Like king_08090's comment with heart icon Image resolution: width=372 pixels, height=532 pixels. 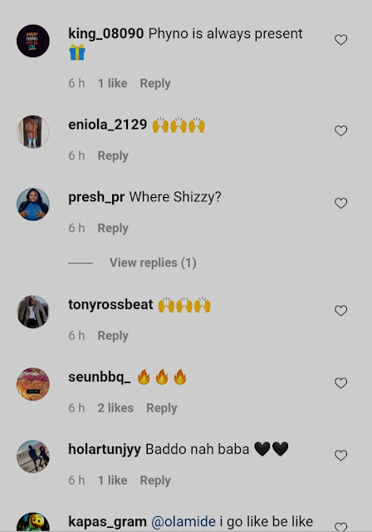tap(340, 40)
